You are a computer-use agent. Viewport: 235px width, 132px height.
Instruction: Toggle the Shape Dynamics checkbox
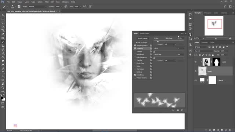[x=135, y=45]
